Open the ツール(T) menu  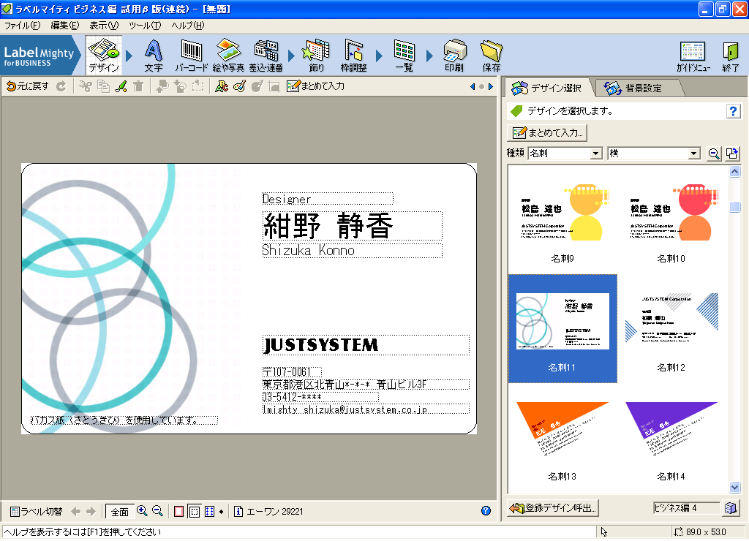click(144, 26)
